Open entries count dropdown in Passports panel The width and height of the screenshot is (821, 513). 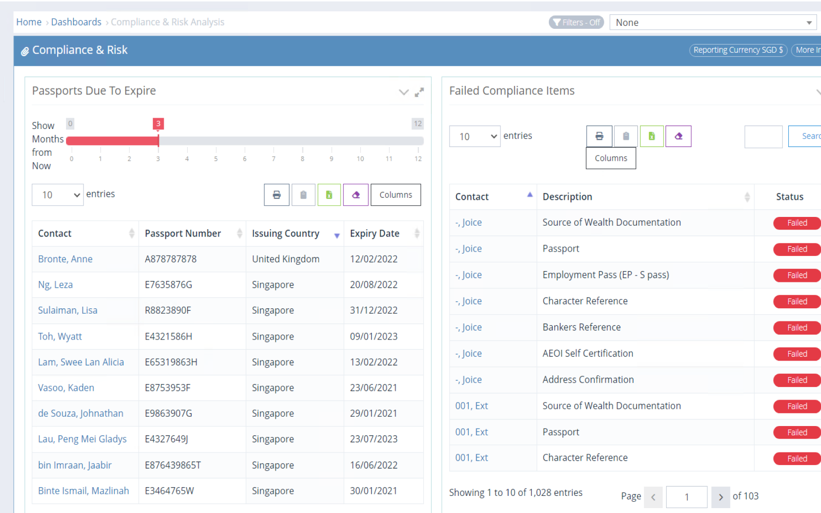point(58,195)
